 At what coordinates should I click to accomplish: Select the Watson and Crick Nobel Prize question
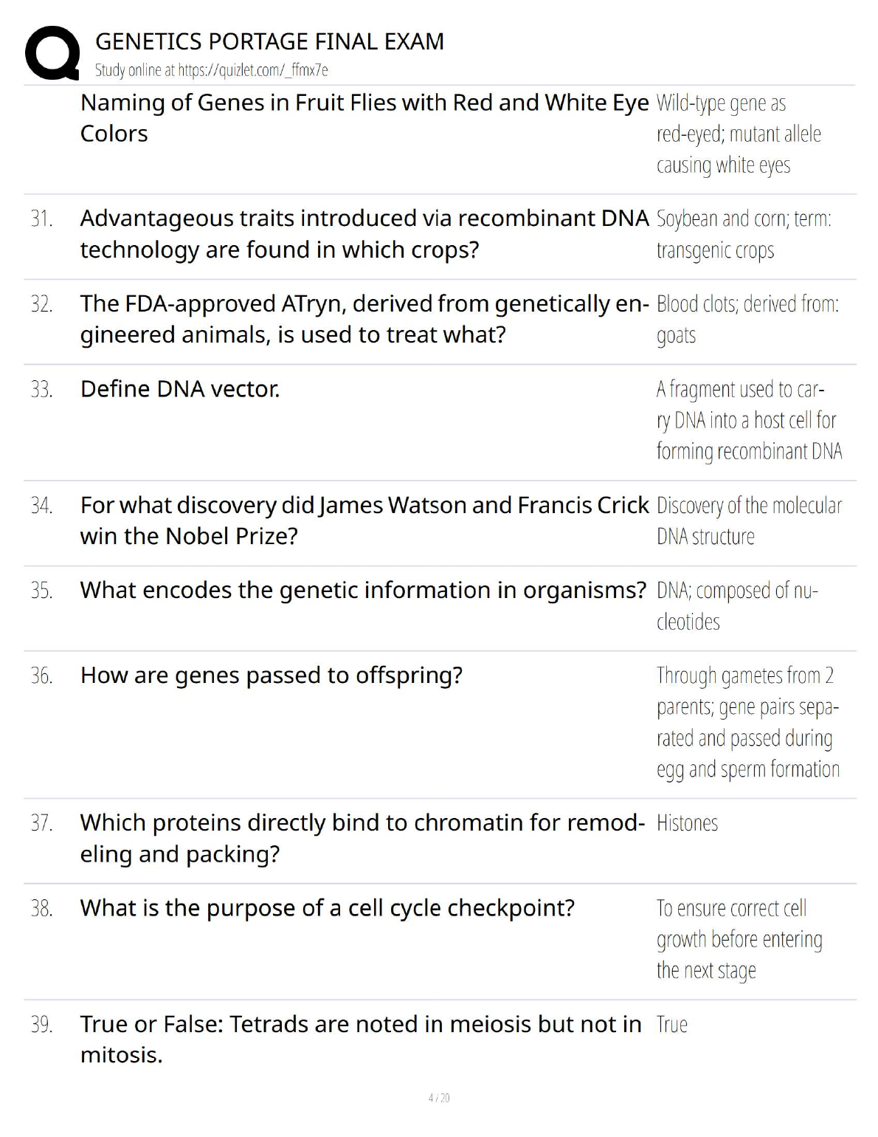[x=364, y=521]
